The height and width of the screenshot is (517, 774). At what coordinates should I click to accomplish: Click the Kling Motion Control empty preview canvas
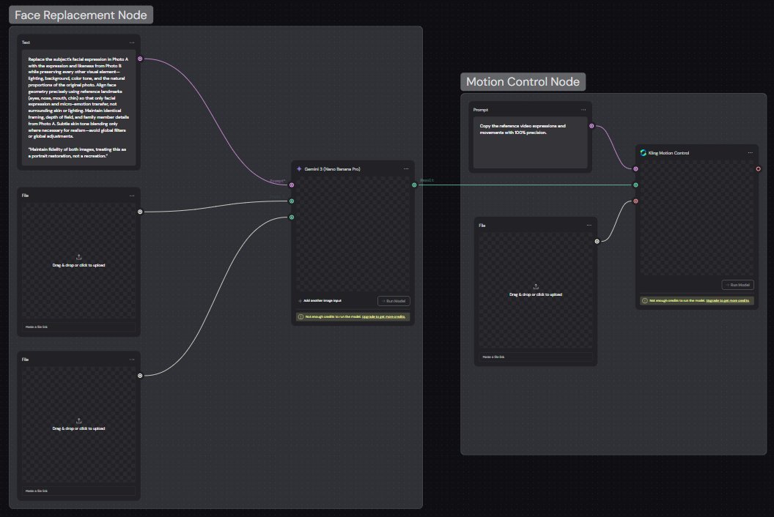(697, 218)
